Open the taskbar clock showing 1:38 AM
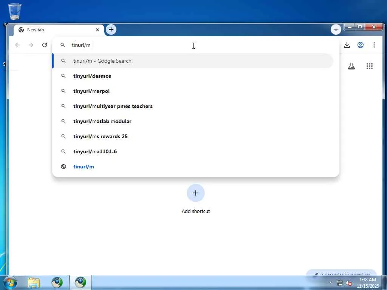The width and height of the screenshot is (387, 290). tap(367, 282)
